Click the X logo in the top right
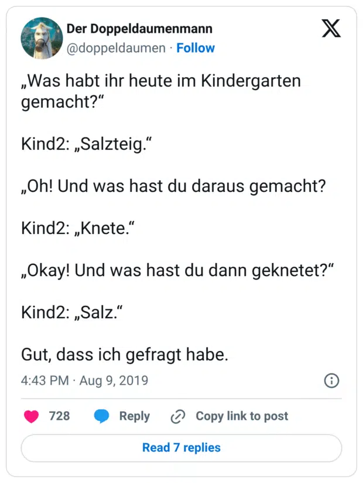363x483 pixels. pyautogui.click(x=331, y=28)
